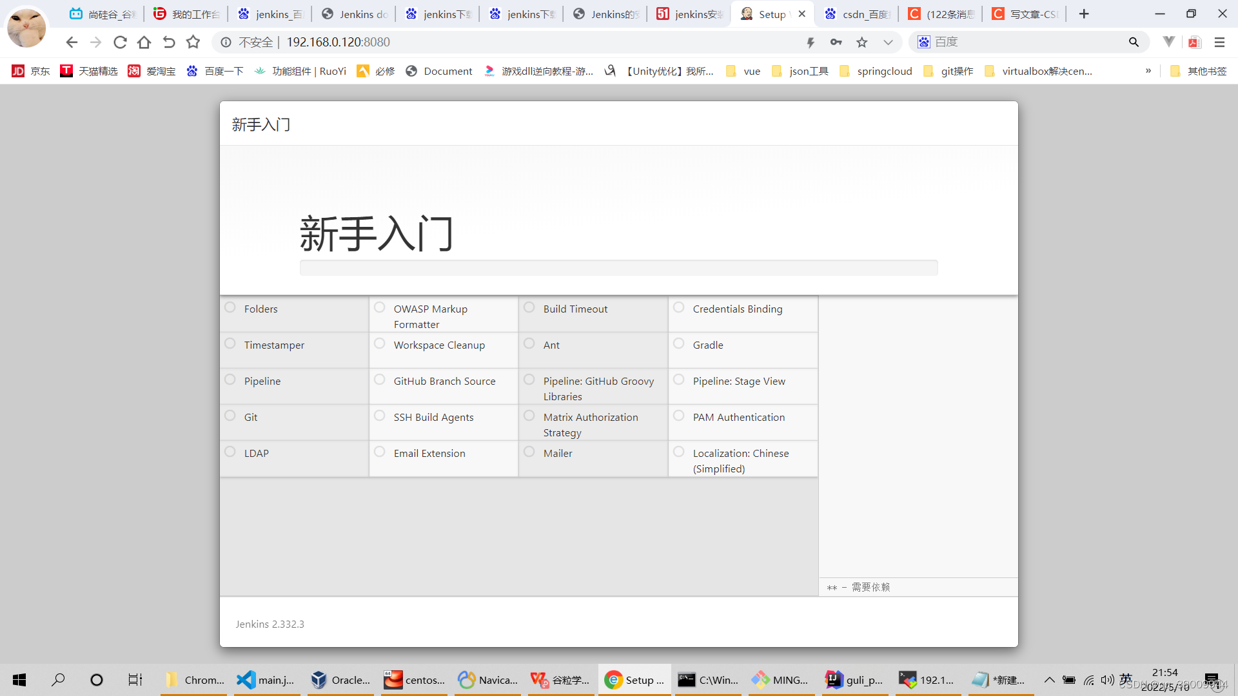Screen dimensions: 1238x696
Task: Open the C:\Win command prompt taskbar icon
Action: 707,679
